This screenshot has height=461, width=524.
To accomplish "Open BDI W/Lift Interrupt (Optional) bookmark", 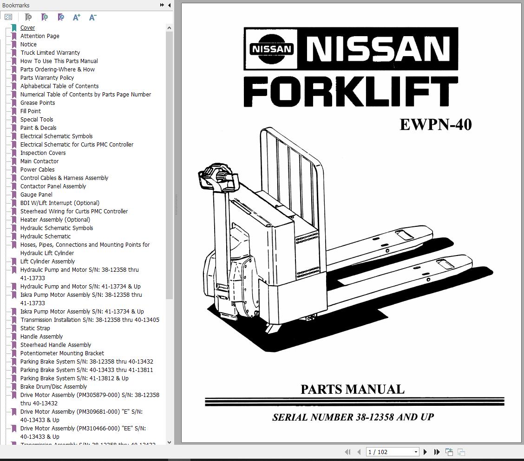I will click(60, 203).
